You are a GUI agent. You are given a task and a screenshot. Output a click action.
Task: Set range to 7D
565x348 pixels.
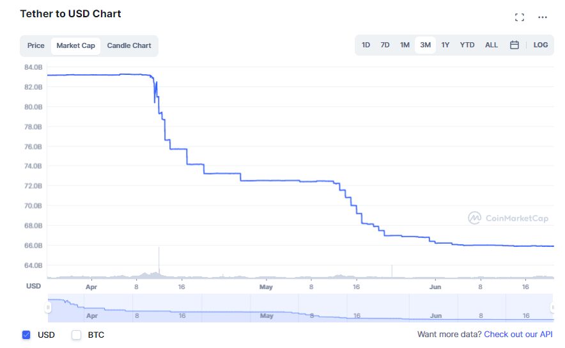tap(385, 45)
